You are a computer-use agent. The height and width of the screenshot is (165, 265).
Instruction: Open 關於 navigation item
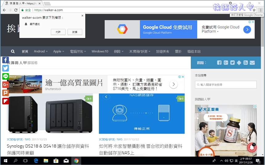pos(178,51)
